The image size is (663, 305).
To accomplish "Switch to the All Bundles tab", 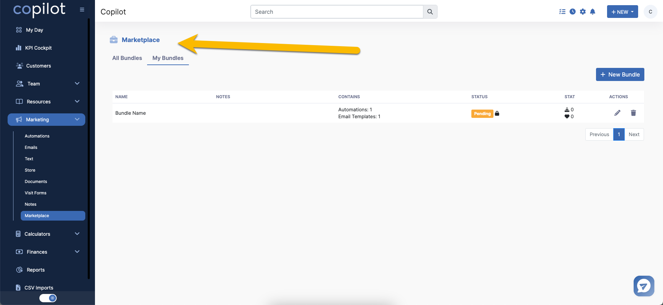I will [x=127, y=58].
